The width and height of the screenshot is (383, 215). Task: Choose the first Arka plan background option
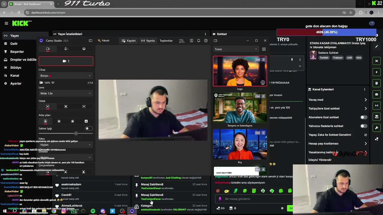(45, 121)
